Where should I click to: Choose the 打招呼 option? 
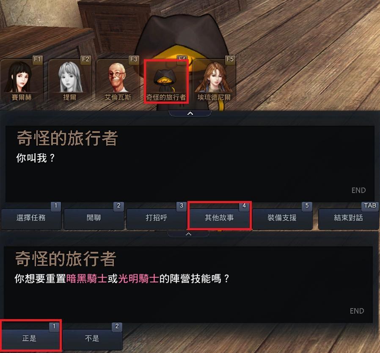[157, 218]
